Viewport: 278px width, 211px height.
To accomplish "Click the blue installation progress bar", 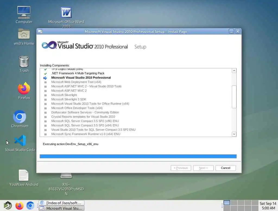I will click(x=138, y=156).
